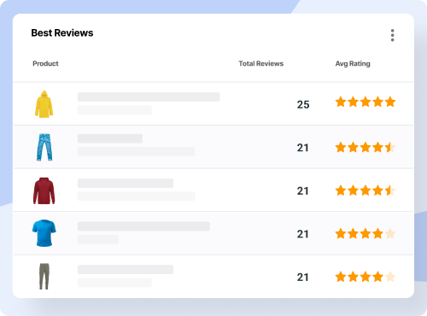Click the four-star rating of blue t-shirt
The image size is (427, 316).
click(x=366, y=234)
